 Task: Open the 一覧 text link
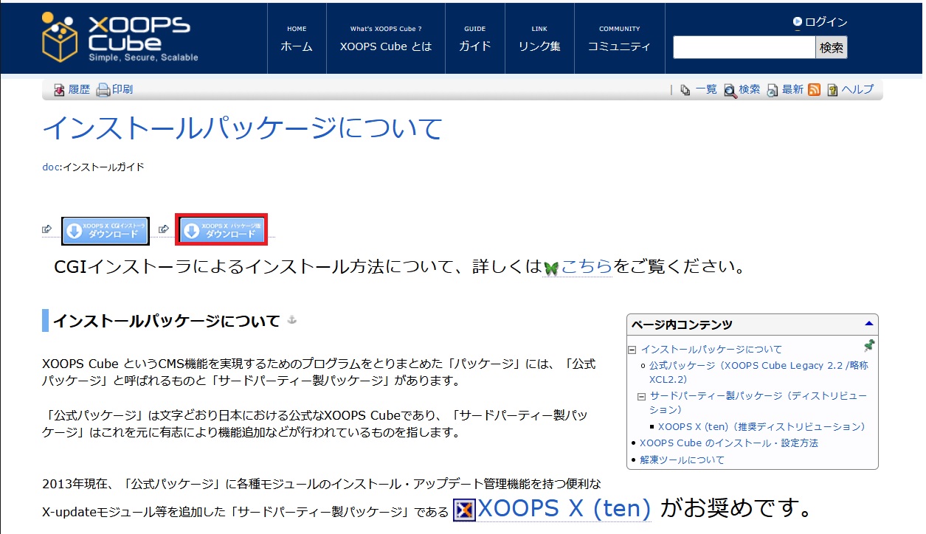pos(706,90)
